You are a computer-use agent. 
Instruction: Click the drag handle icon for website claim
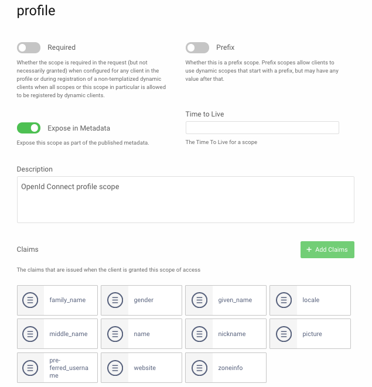115,368
